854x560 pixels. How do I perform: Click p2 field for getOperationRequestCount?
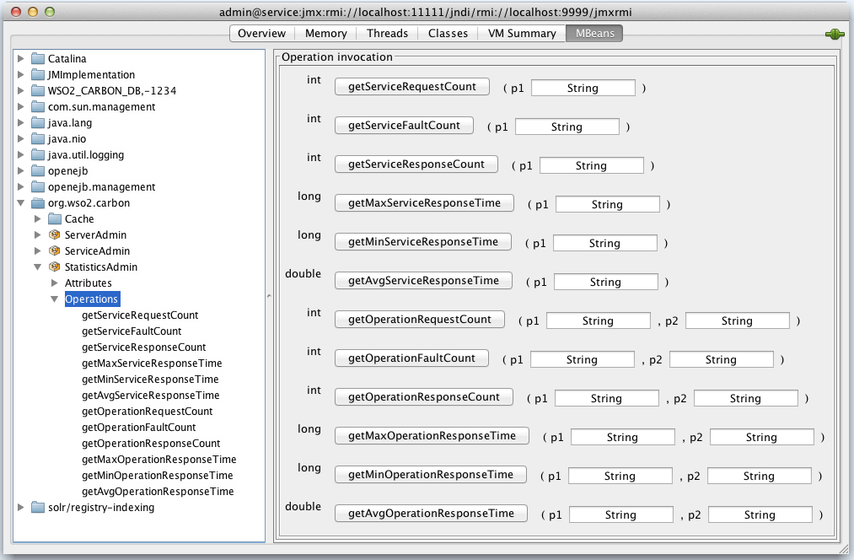pyautogui.click(x=737, y=320)
